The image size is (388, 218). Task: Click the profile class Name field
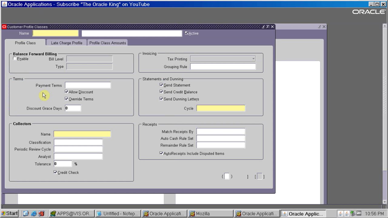pyautogui.click(x=55, y=33)
